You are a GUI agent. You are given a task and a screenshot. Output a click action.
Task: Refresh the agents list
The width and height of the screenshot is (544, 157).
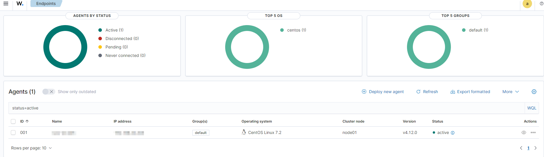pos(427,92)
